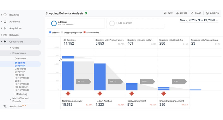Screen dimensions: 223x120
Task: Click the Behavior window icon
Action: [x=5, y=35]
